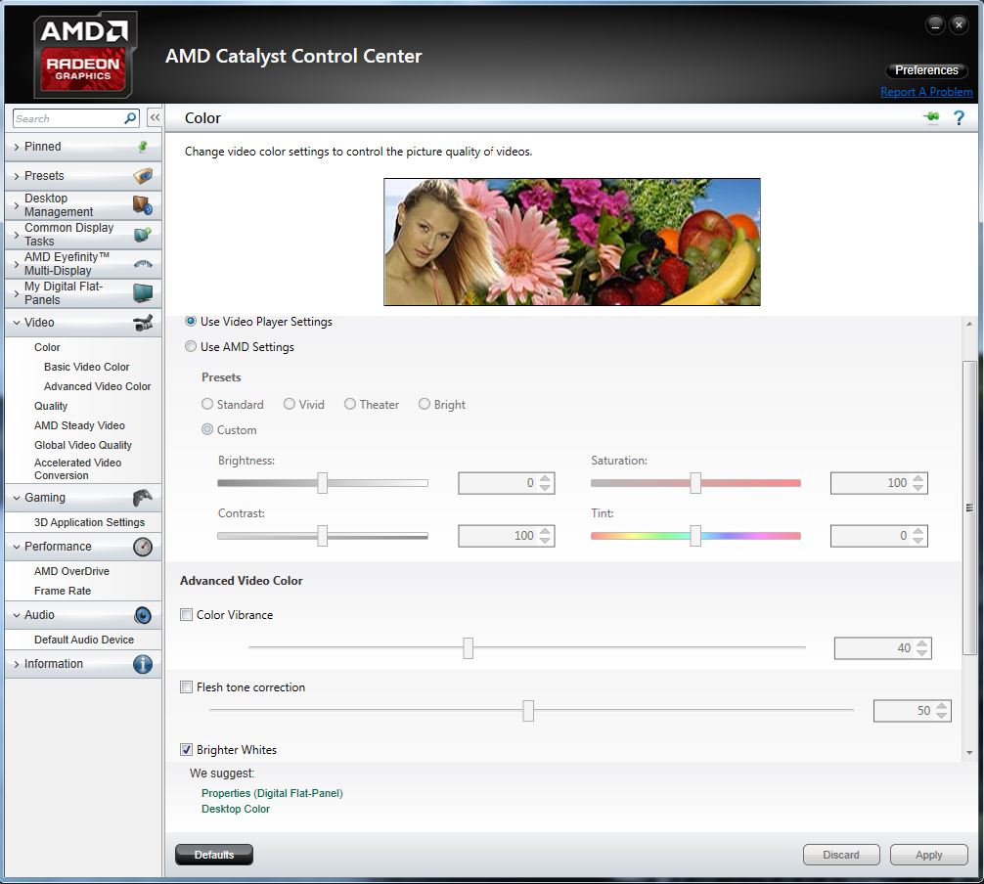Choose the Standard preset
The image size is (984, 884).
click(207, 404)
